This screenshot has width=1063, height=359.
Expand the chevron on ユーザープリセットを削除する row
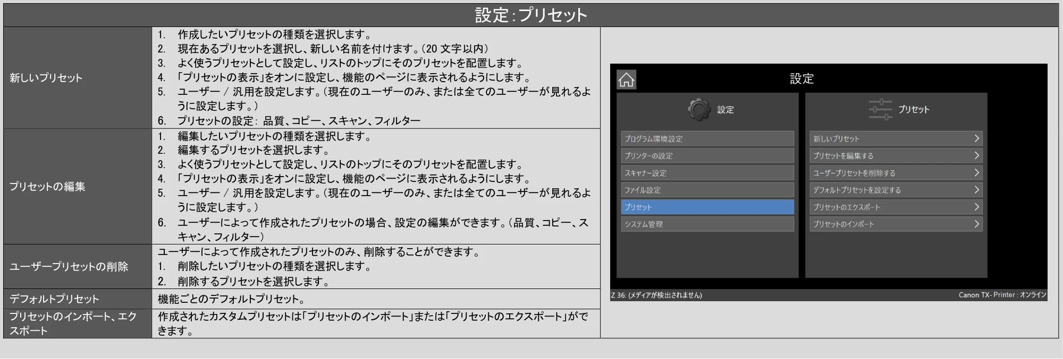976,172
